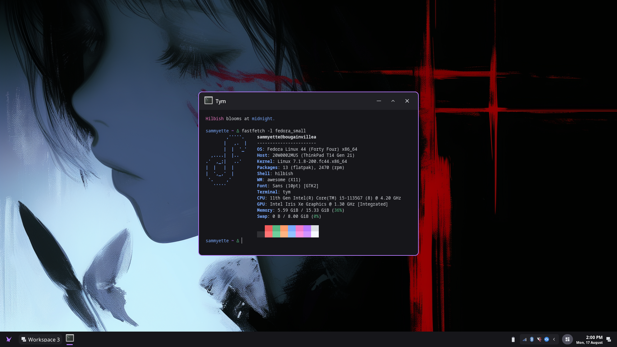This screenshot has height=347, width=617.
Task: Click the light gray block in the color palette
Action: point(315,228)
